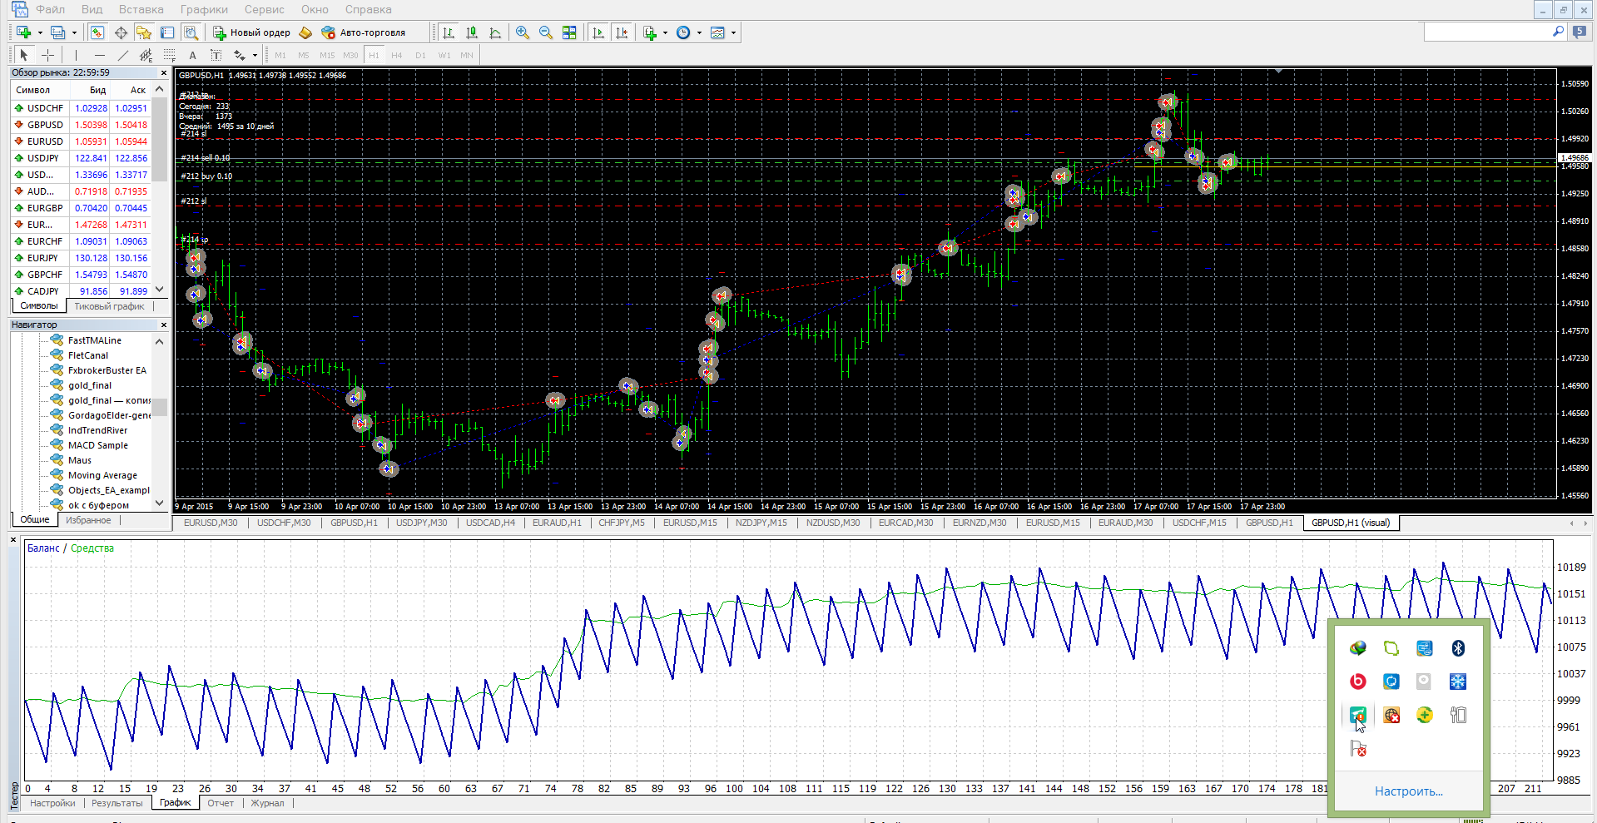Switch timeframe to D1
This screenshot has height=823, width=1597.
420,56
